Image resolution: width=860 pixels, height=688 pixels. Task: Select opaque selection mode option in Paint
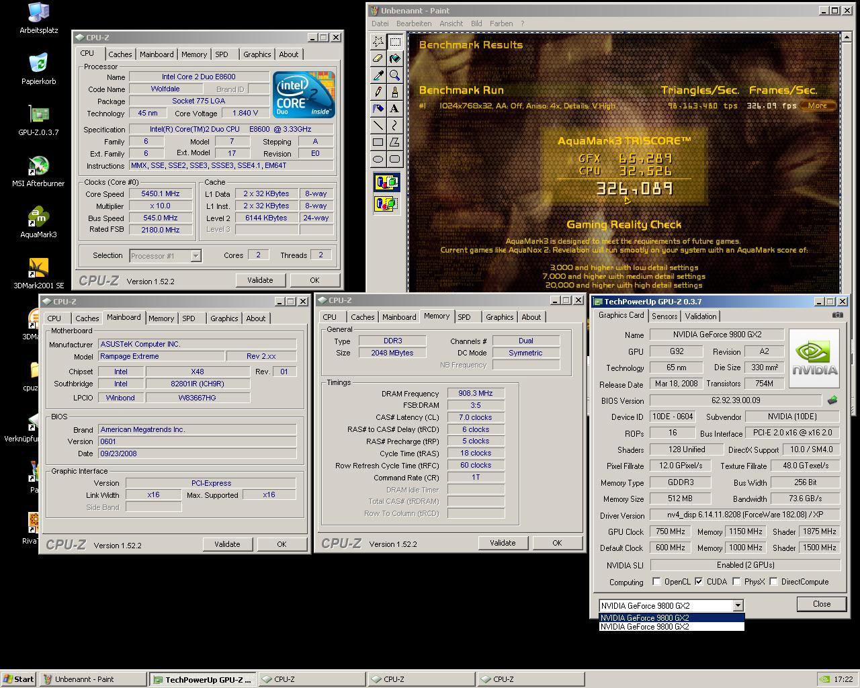tap(386, 182)
